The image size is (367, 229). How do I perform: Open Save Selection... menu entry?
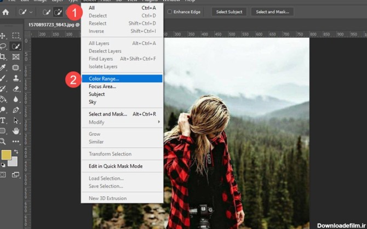pos(122,186)
